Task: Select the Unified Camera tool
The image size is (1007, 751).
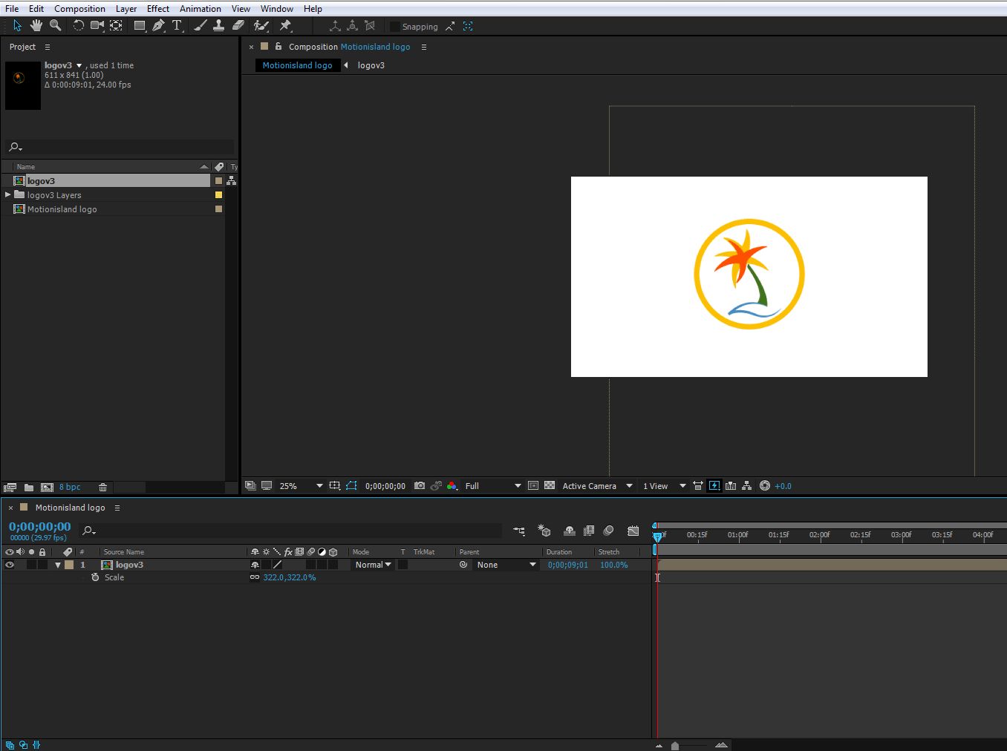Action: (x=97, y=26)
